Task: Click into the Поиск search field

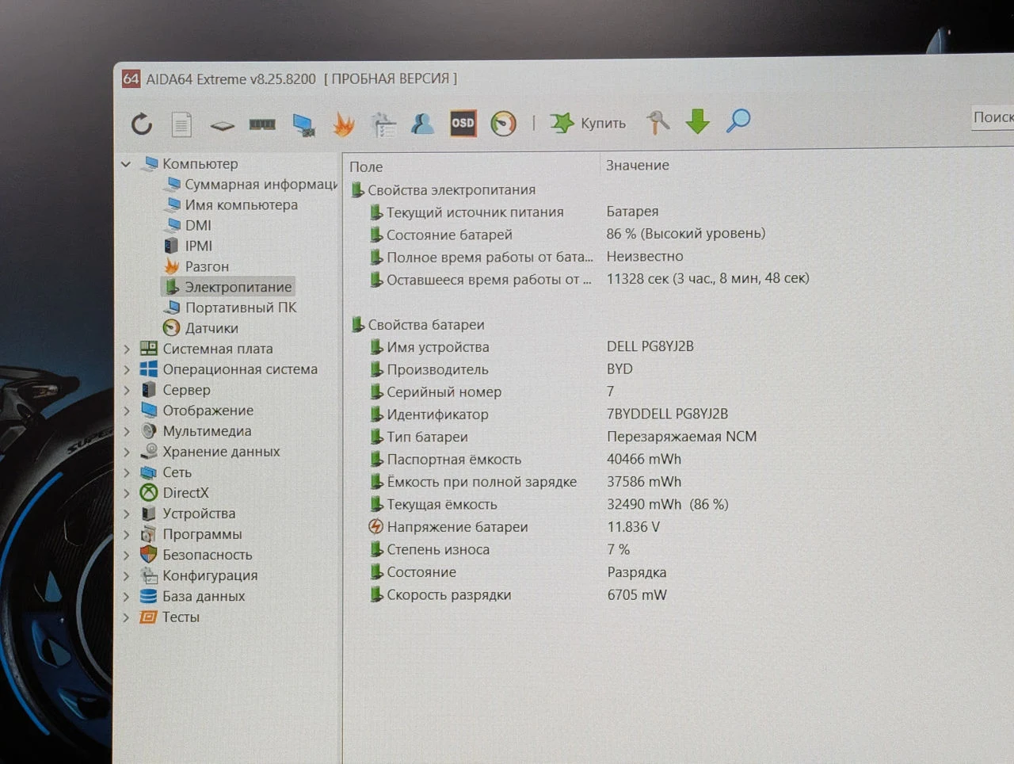Action: click(x=993, y=117)
